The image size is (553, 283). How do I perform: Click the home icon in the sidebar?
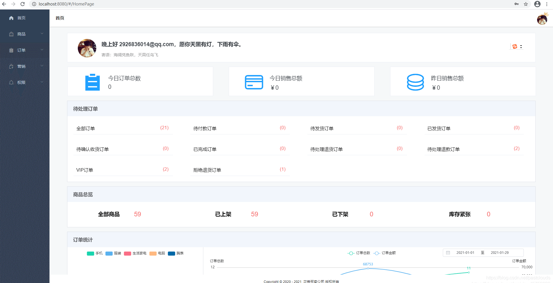click(11, 18)
